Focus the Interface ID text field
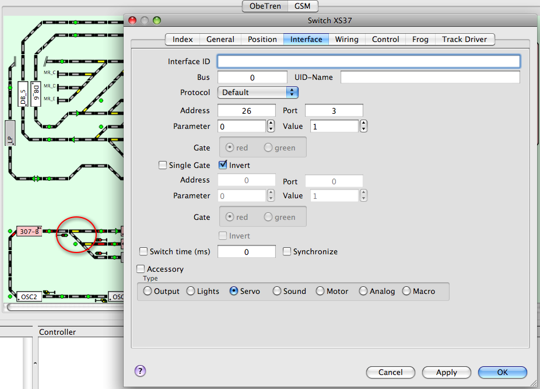The width and height of the screenshot is (540, 389). (x=369, y=61)
